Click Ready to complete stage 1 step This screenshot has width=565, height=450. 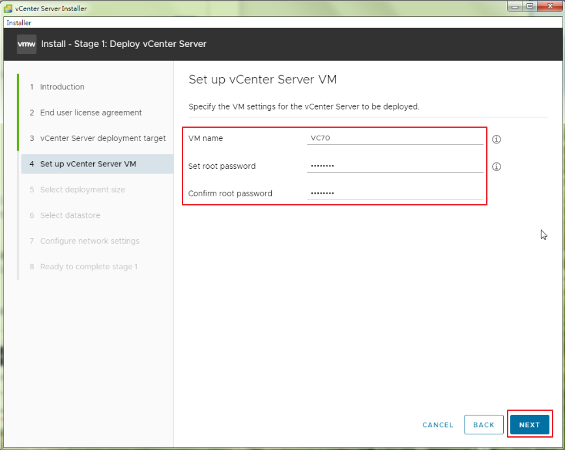(83, 267)
